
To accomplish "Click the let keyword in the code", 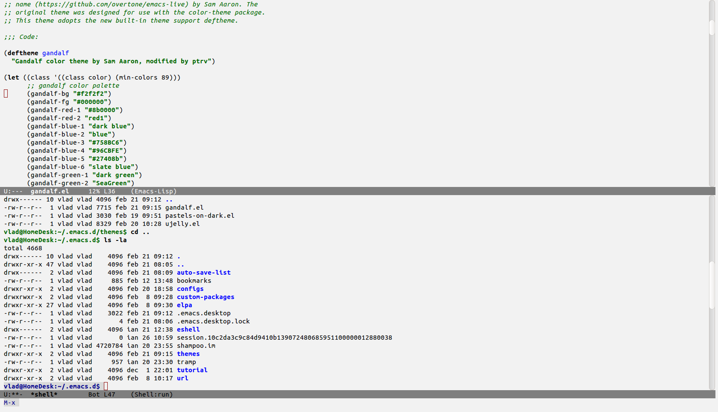I will pyautogui.click(x=13, y=77).
